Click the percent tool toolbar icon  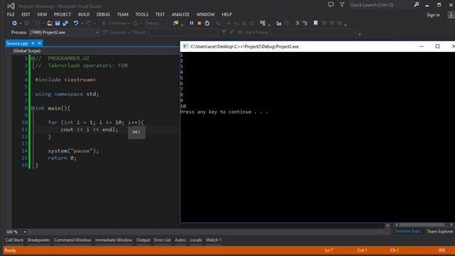pos(262,23)
